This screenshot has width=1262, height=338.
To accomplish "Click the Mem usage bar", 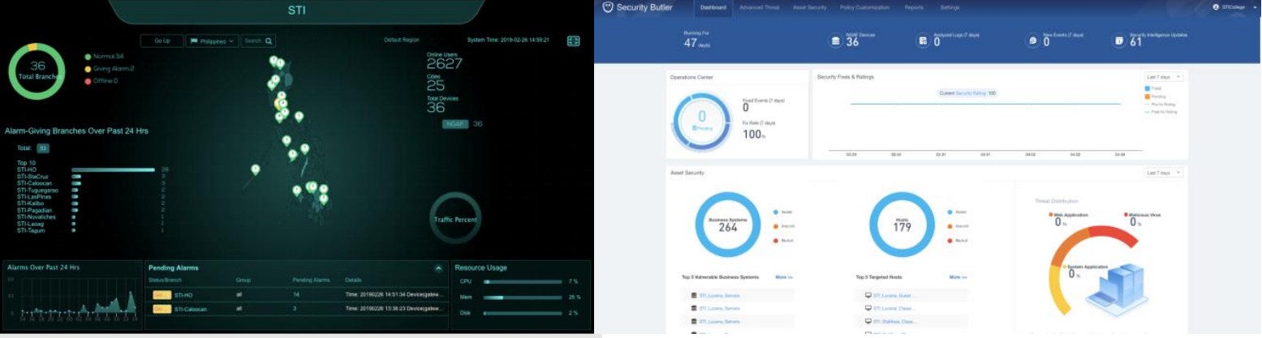I will (x=523, y=297).
